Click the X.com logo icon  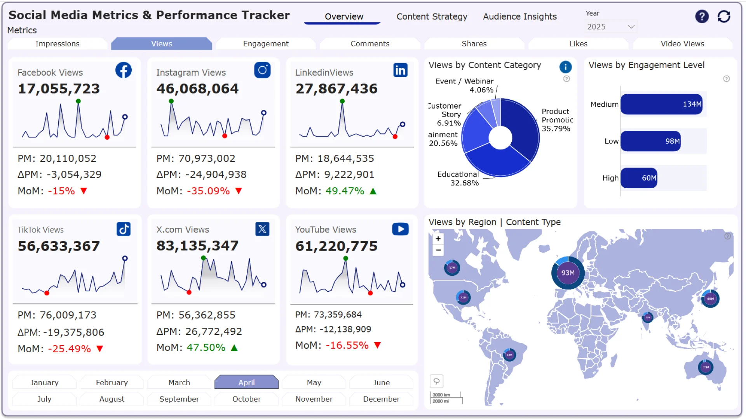tap(262, 229)
